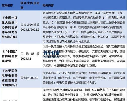This screenshot has width=127, height=101.
Task: Select the 《"十四五"智能制造发展规划》 policy cell
Action: (10, 56)
